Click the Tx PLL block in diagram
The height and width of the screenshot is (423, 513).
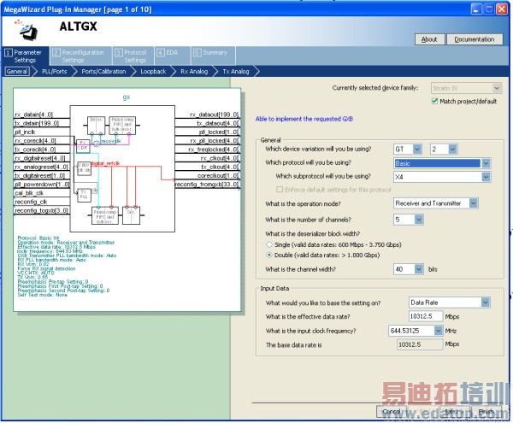click(84, 195)
